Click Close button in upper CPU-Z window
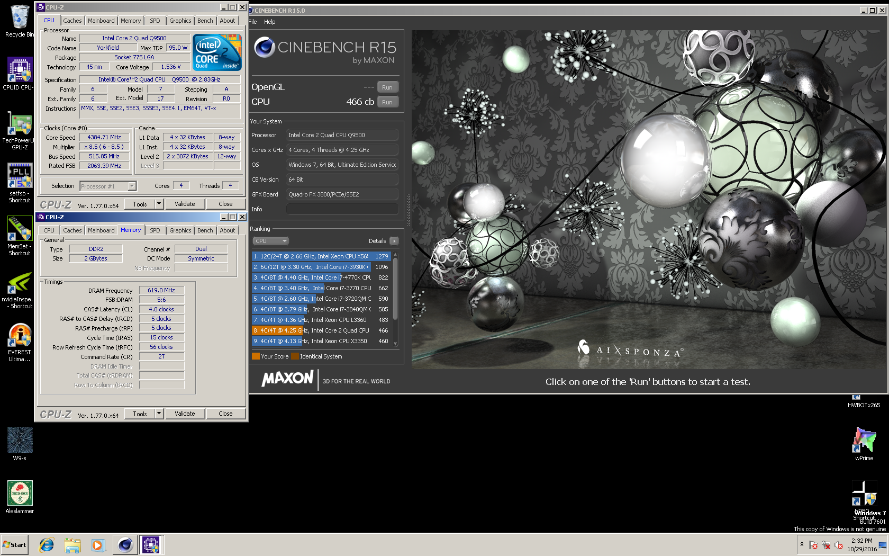 [x=225, y=204]
